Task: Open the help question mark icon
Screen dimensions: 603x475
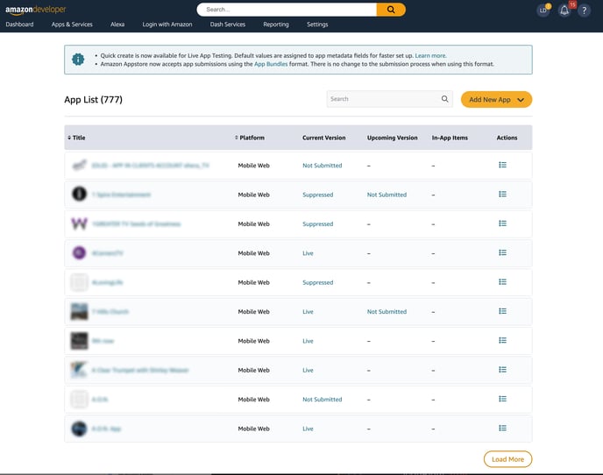Action: coord(585,11)
